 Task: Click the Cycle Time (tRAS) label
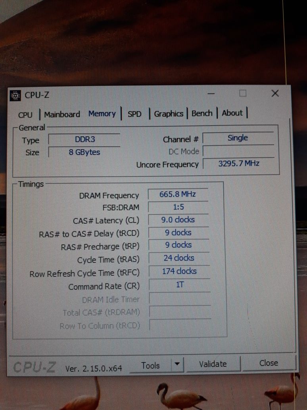[x=108, y=260]
